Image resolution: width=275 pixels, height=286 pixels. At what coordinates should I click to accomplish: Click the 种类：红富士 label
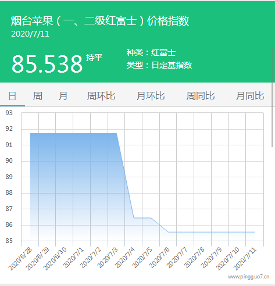click(x=151, y=52)
